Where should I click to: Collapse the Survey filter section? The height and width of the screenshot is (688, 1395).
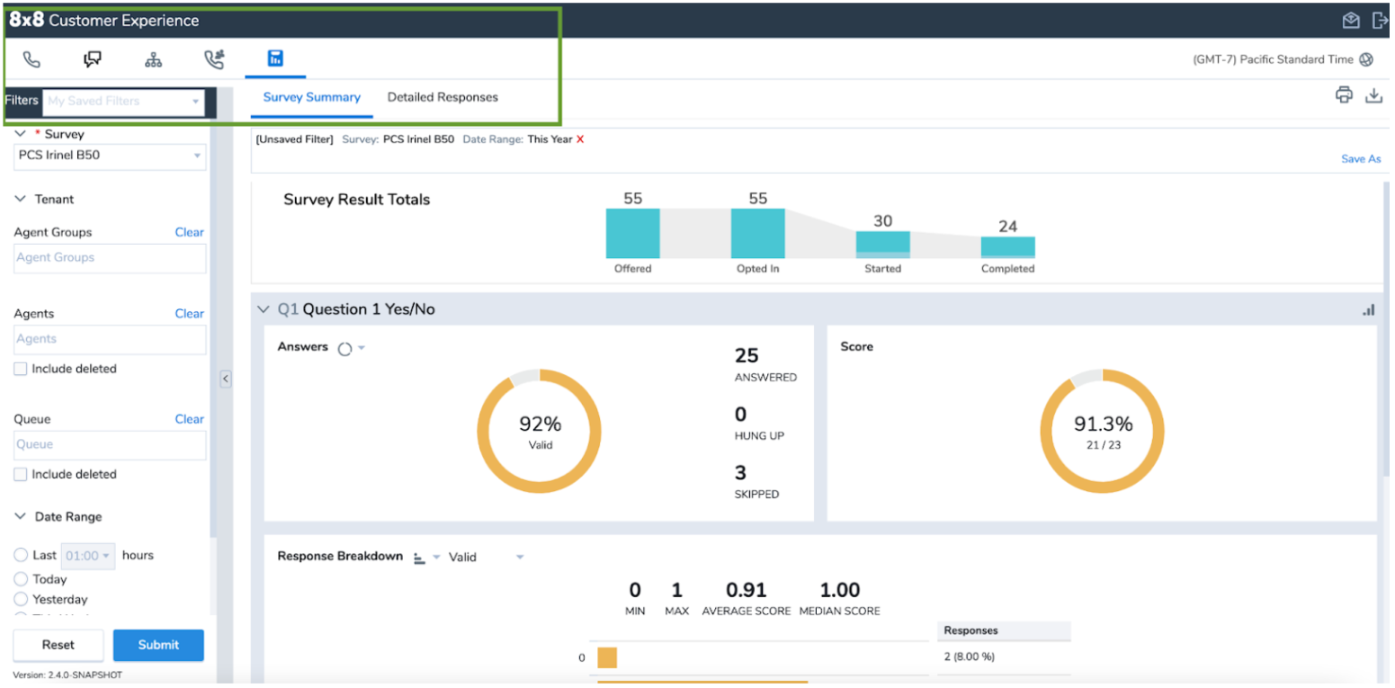[x=20, y=134]
